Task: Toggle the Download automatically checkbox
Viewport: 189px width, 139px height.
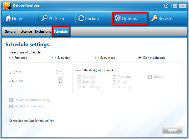Action: (11, 100)
